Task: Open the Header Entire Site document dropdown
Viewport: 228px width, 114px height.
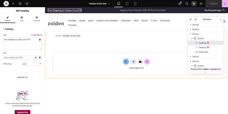Action: click(100, 4)
